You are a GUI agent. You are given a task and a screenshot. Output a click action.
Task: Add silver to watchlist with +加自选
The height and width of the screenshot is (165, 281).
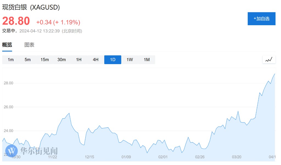point(261,19)
